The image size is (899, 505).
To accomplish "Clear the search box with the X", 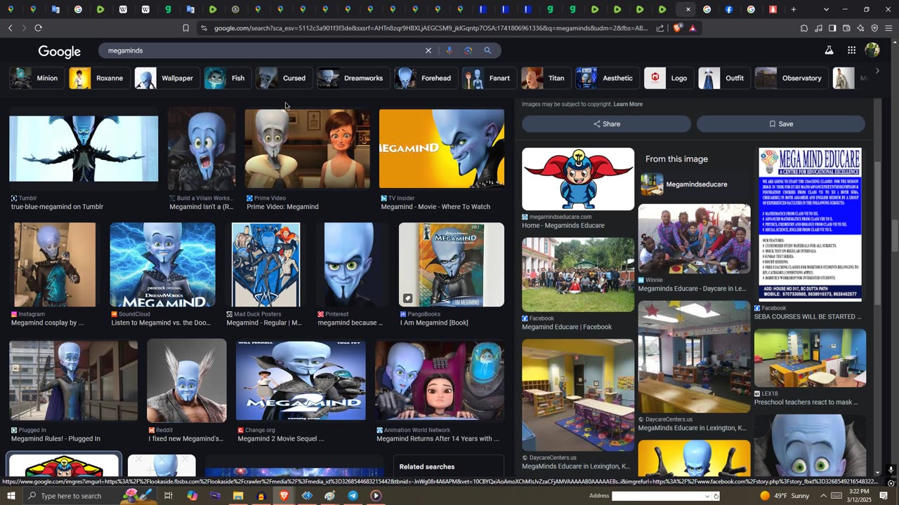I will (428, 50).
